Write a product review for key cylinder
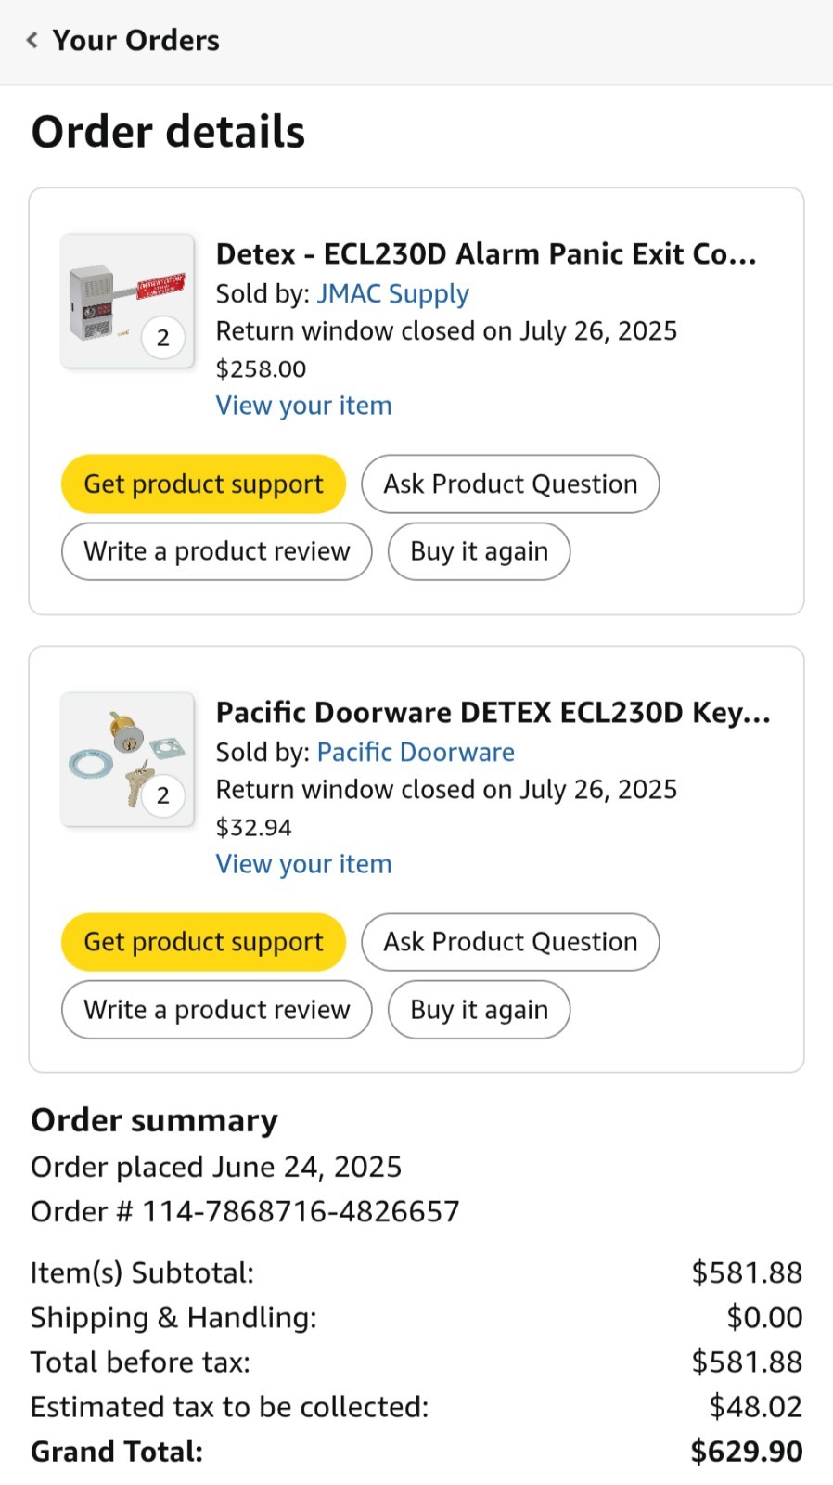 point(217,1010)
